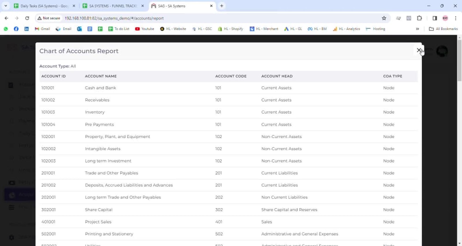Select the Share Capital account name

[x=99, y=210]
